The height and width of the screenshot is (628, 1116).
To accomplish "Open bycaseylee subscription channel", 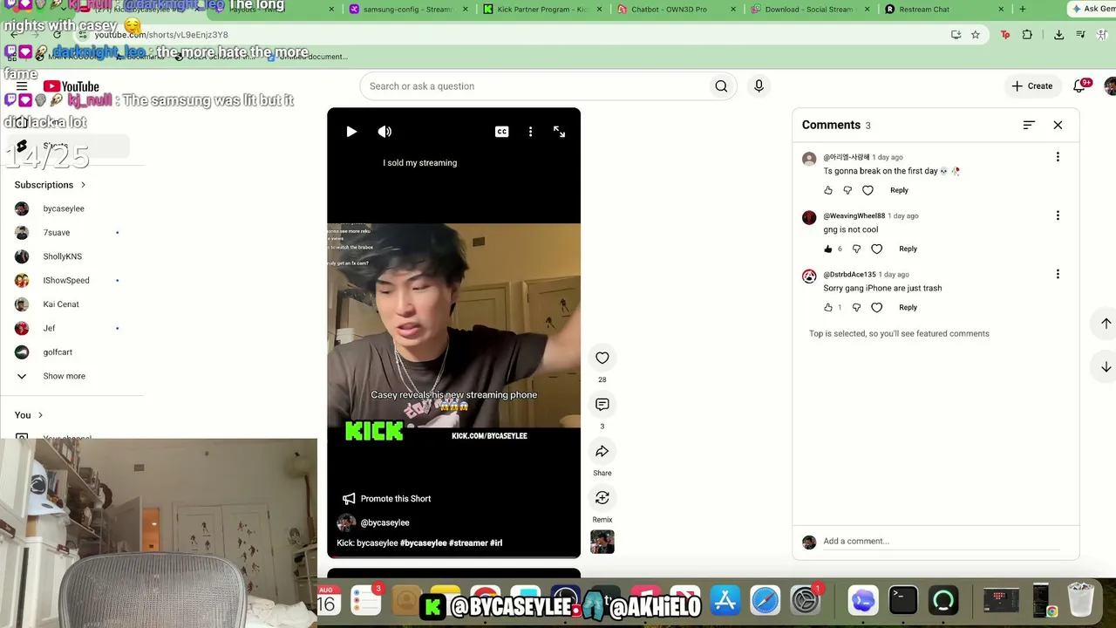I will [x=64, y=209].
